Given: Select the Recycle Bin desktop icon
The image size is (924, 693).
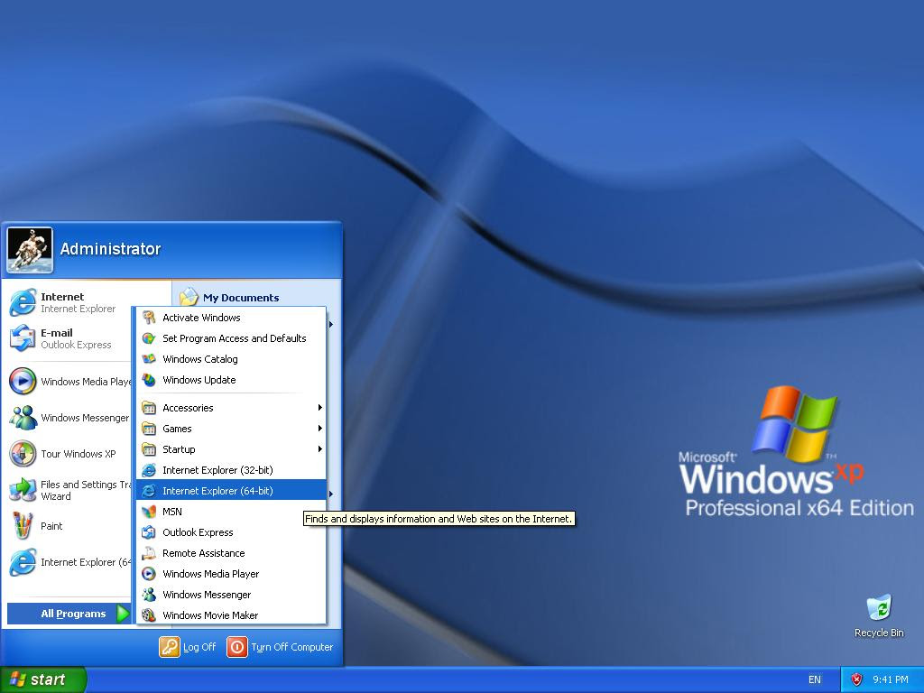Looking at the screenshot, I should tap(879, 615).
